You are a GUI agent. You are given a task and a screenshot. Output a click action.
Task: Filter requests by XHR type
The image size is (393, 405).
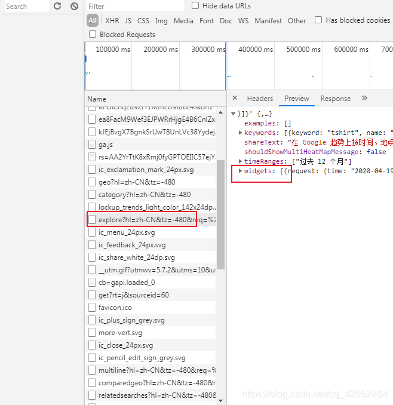pos(112,20)
